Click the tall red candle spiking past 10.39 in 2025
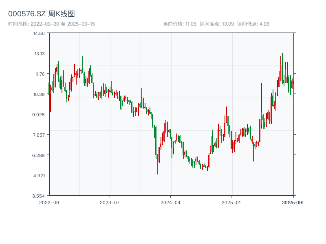 tap(262, 105)
